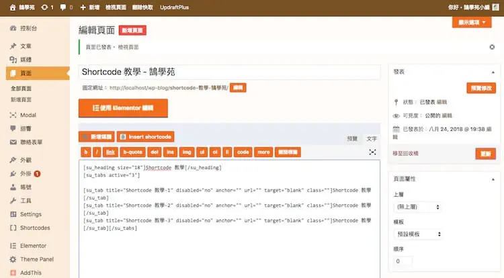Image resolution: width=504 pixels, height=278 pixels.
Task: Collapse the Publish panel
Action: tap(493, 73)
